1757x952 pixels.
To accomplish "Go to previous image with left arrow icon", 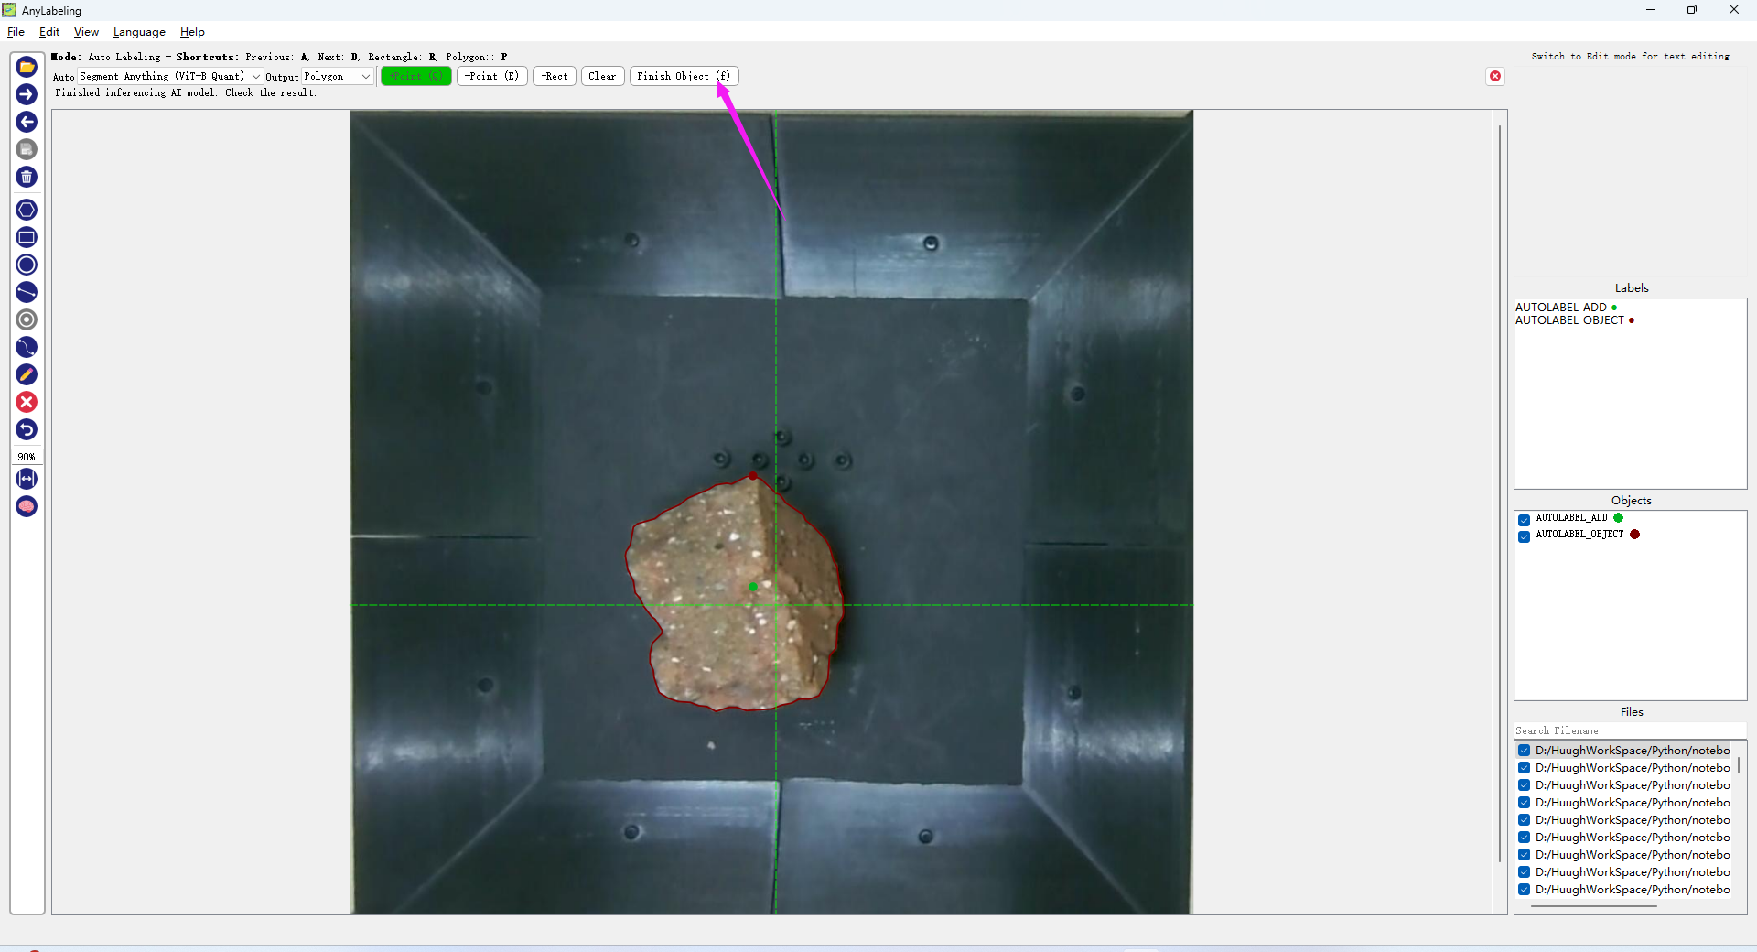I will pos(27,122).
